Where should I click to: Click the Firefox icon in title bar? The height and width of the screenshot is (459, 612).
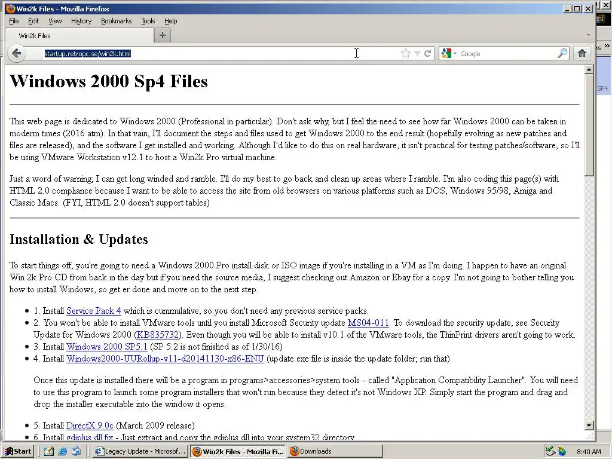click(11, 8)
